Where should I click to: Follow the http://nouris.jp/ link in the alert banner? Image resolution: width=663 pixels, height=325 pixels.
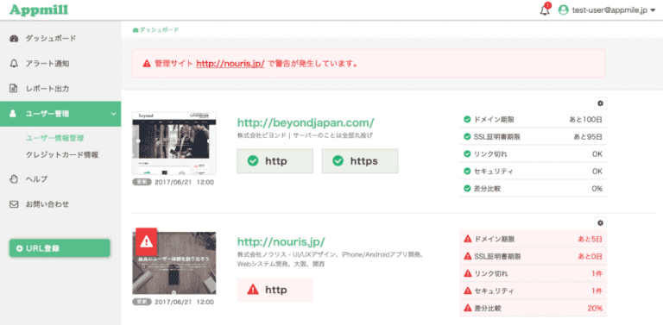click(230, 64)
